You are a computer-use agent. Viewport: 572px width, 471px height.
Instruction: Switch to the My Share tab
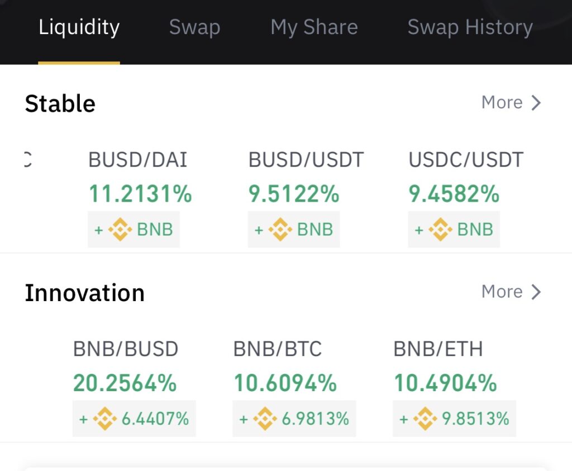314,27
